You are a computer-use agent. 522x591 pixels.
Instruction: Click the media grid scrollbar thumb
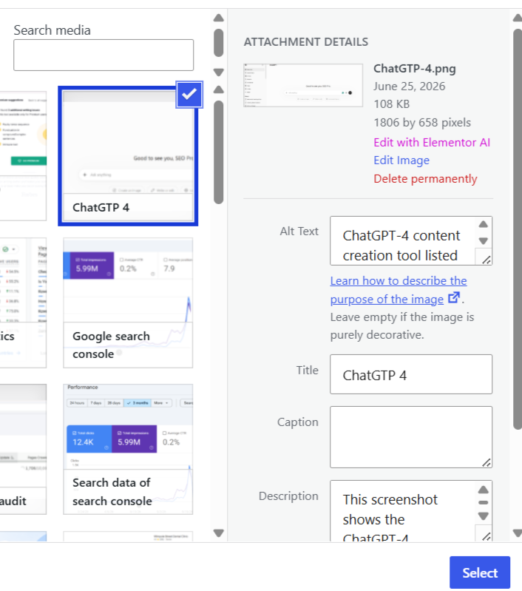219,152
